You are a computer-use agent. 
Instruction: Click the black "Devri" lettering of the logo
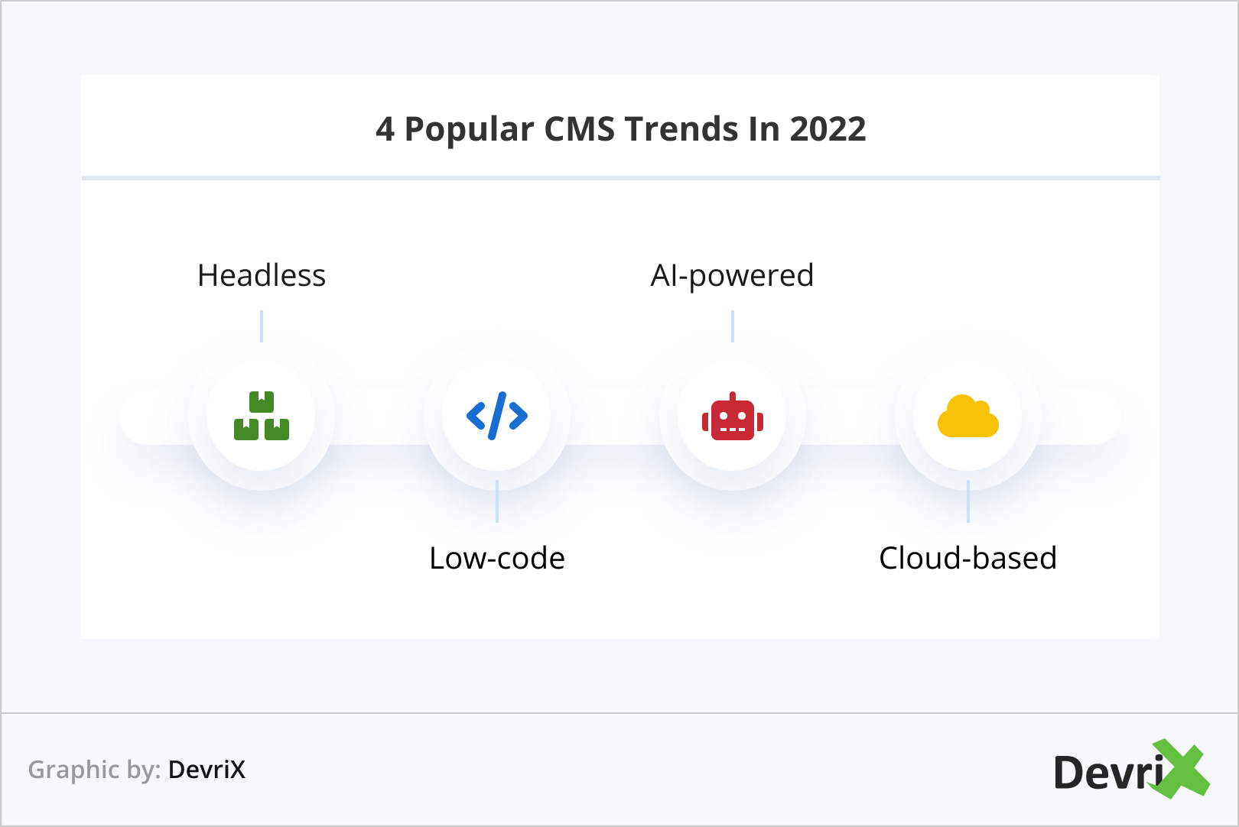point(1107,773)
